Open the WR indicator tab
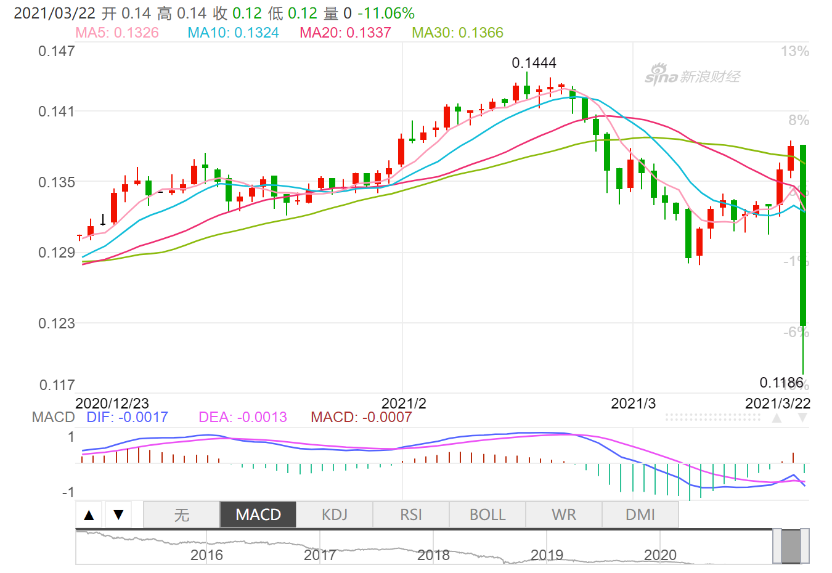 564,514
